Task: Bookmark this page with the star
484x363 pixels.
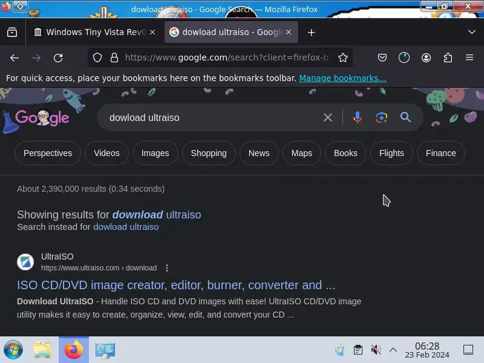Action: (x=343, y=57)
